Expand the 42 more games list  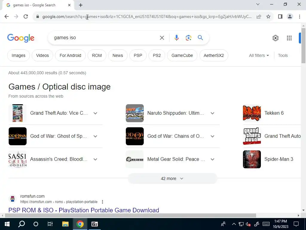[x=172, y=178]
